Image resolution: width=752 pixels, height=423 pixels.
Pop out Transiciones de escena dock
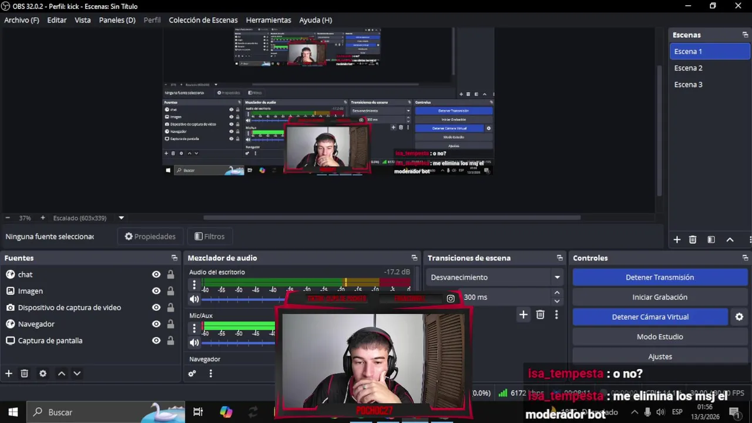tap(559, 258)
